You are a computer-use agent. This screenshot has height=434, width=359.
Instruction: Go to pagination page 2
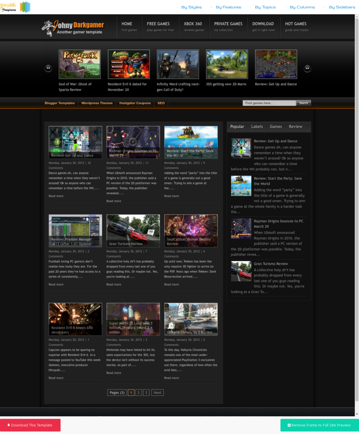coord(138,392)
